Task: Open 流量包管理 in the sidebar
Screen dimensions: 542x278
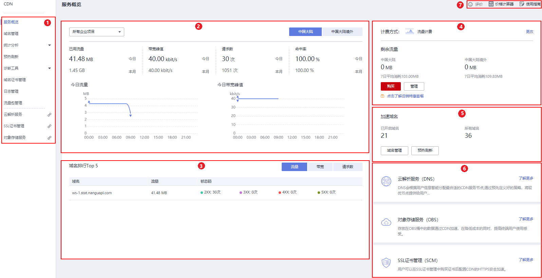Action: (13, 103)
